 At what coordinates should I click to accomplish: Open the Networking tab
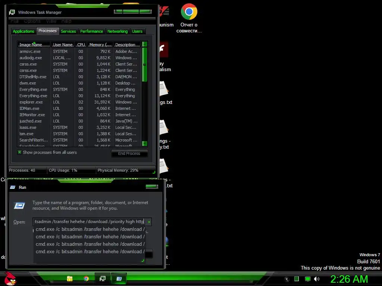[x=118, y=31]
